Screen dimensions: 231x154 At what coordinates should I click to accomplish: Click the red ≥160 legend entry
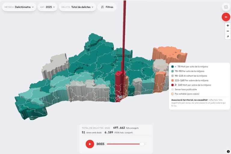tap(191, 85)
